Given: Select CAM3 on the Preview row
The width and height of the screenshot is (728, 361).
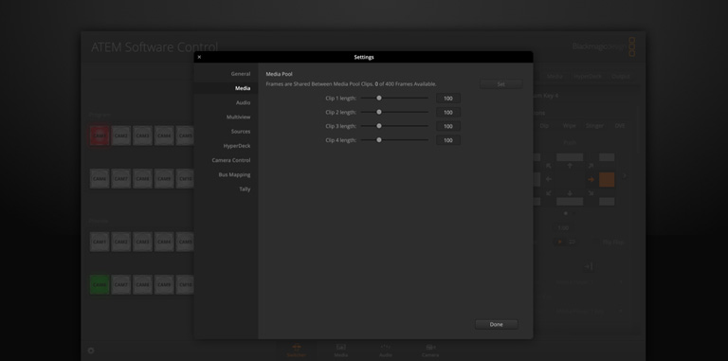Looking at the screenshot, I should pos(142,242).
